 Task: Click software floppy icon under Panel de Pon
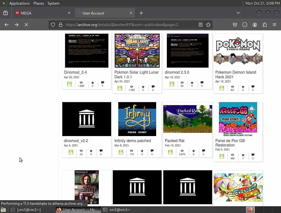(x=222, y=156)
